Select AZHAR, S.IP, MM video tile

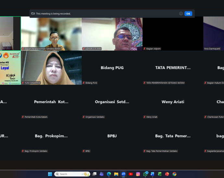pos(112,34)
